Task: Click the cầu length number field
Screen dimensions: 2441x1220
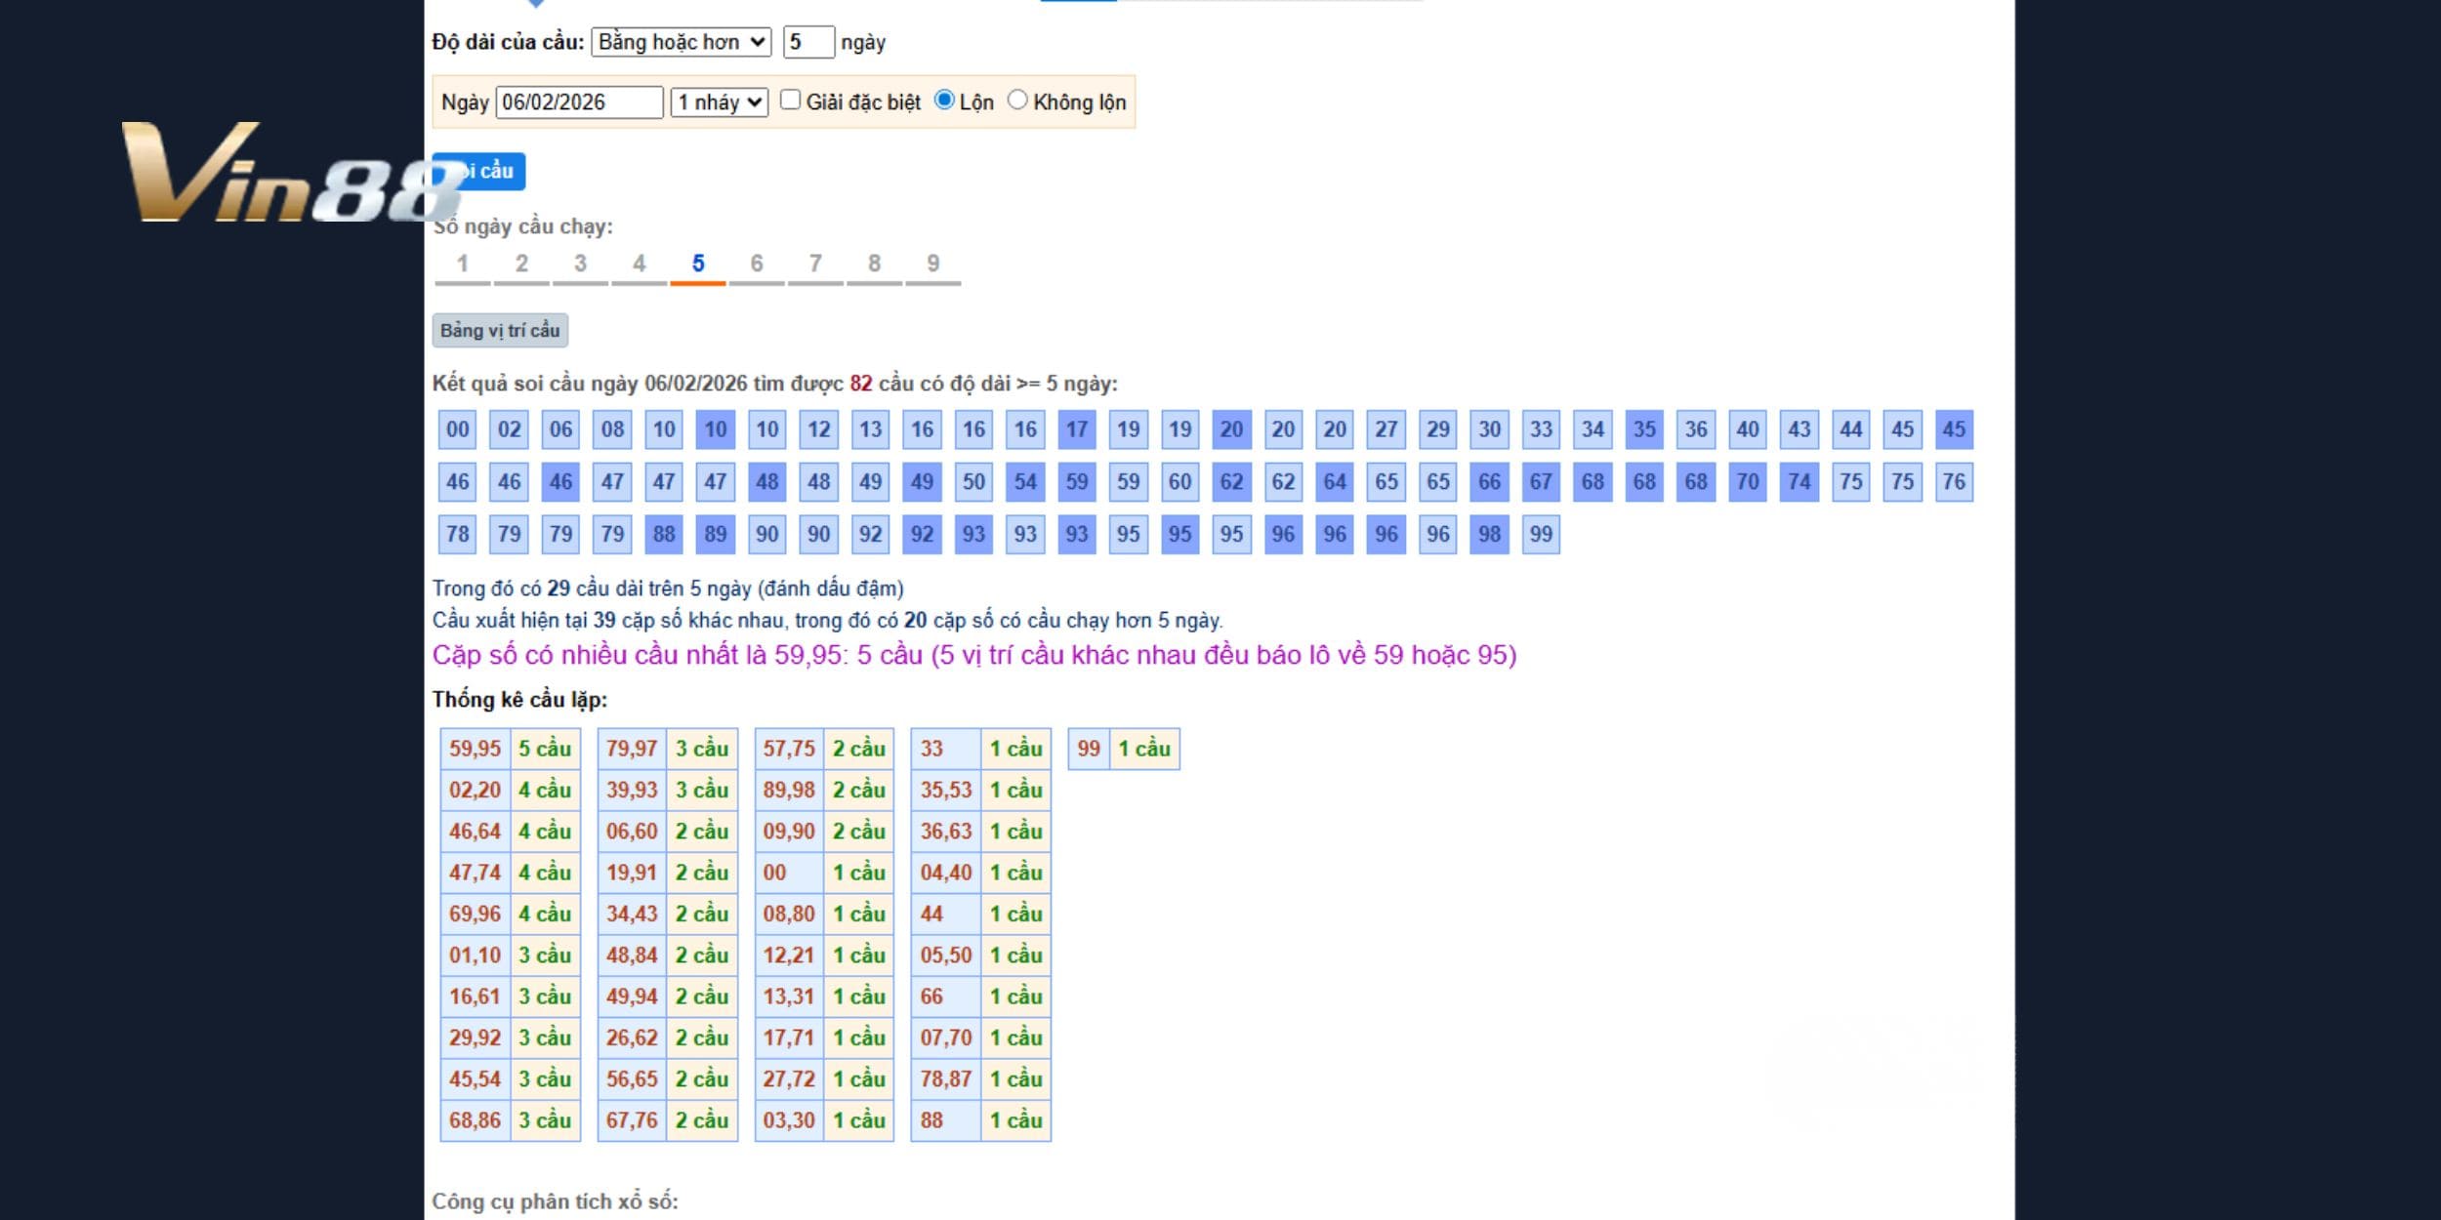Action: coord(807,42)
